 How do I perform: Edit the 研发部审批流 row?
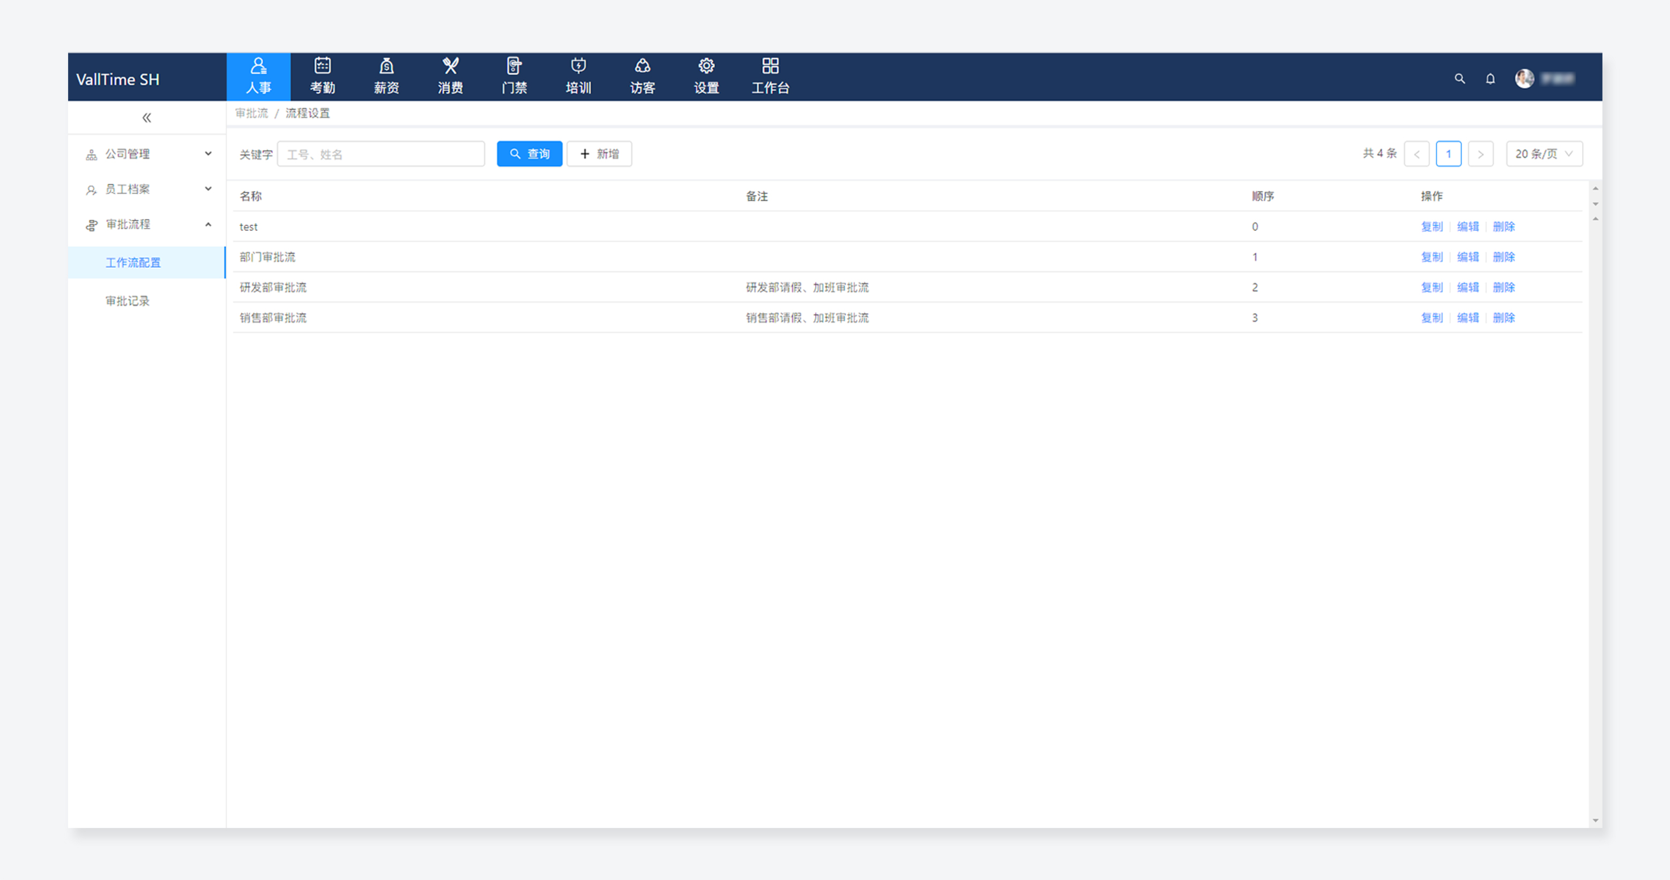click(1468, 288)
